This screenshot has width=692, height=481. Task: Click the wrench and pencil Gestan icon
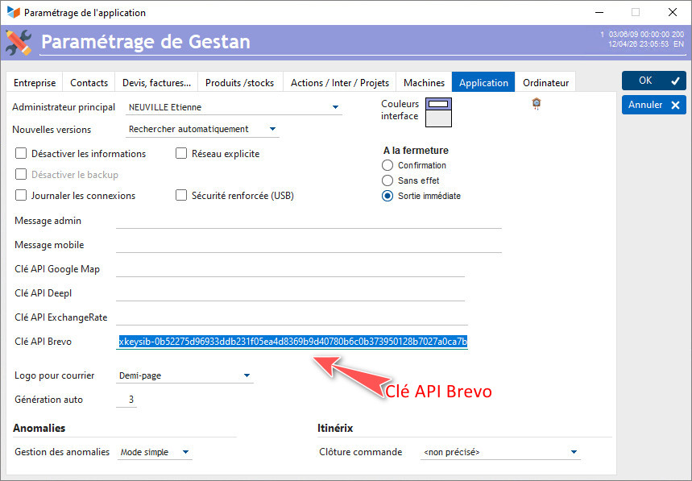point(19,42)
